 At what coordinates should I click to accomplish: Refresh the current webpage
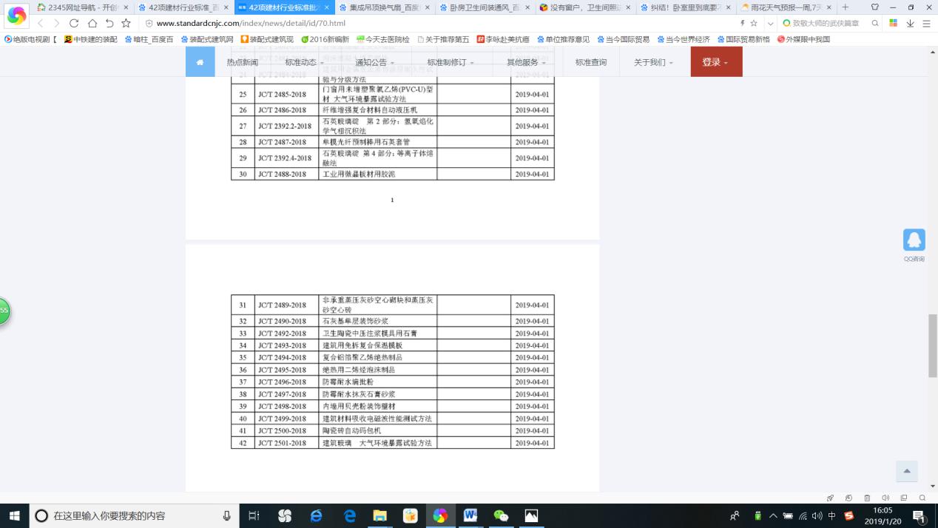pyautogui.click(x=72, y=23)
